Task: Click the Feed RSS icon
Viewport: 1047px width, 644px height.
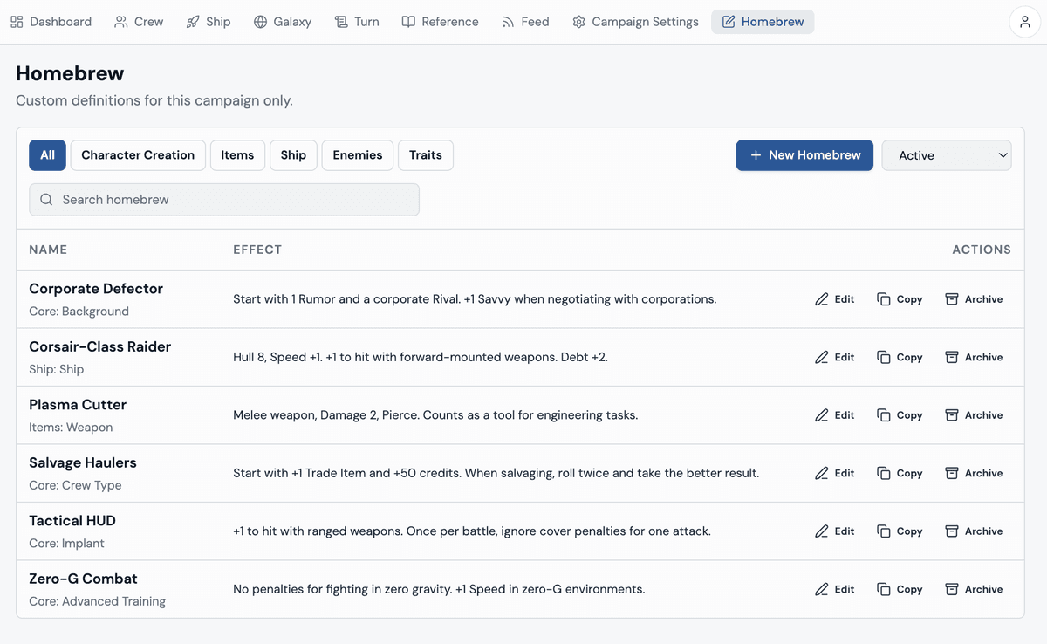Action: [508, 22]
